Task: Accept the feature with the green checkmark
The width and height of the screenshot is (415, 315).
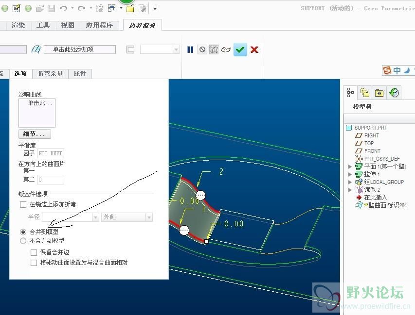Action: pyautogui.click(x=240, y=50)
